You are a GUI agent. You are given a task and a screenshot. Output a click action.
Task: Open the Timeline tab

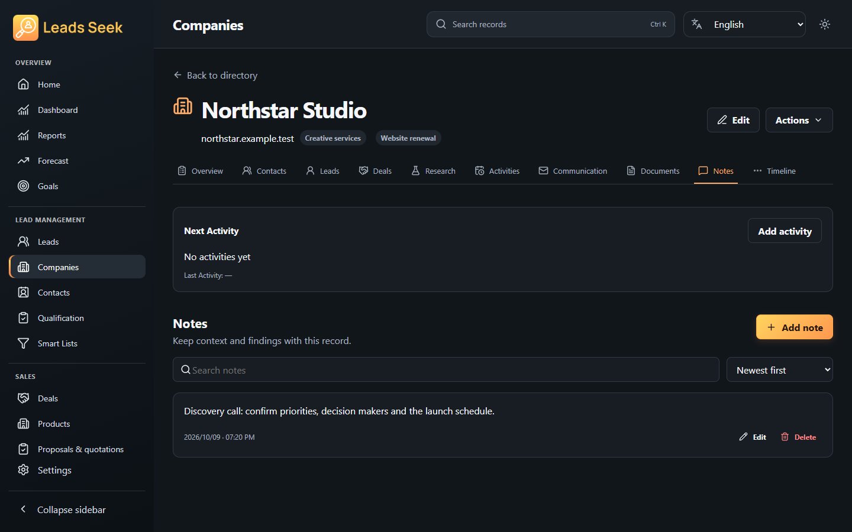point(774,171)
